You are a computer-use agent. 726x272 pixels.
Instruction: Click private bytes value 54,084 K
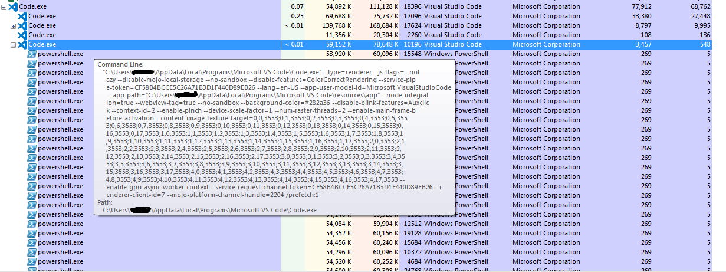pyautogui.click(x=338, y=224)
